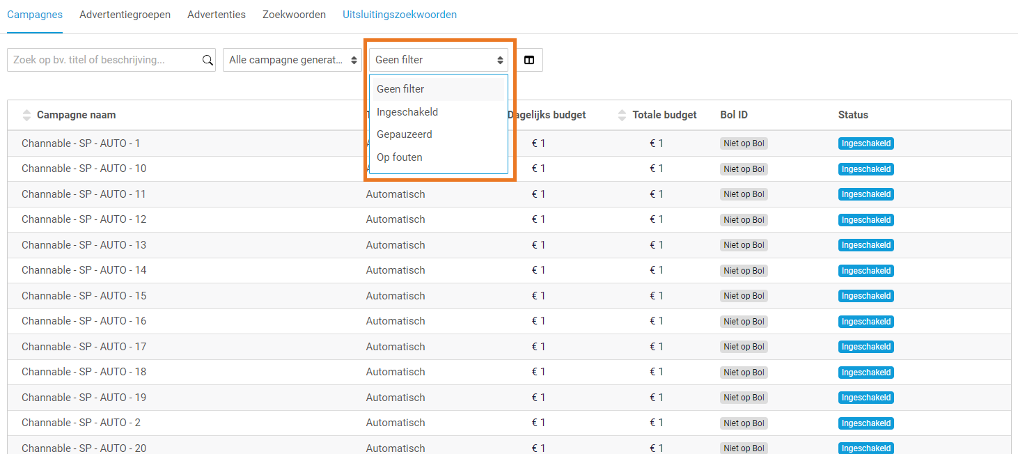
Task: Select row Channable - SP - AUTO - 1
Action: (x=509, y=143)
